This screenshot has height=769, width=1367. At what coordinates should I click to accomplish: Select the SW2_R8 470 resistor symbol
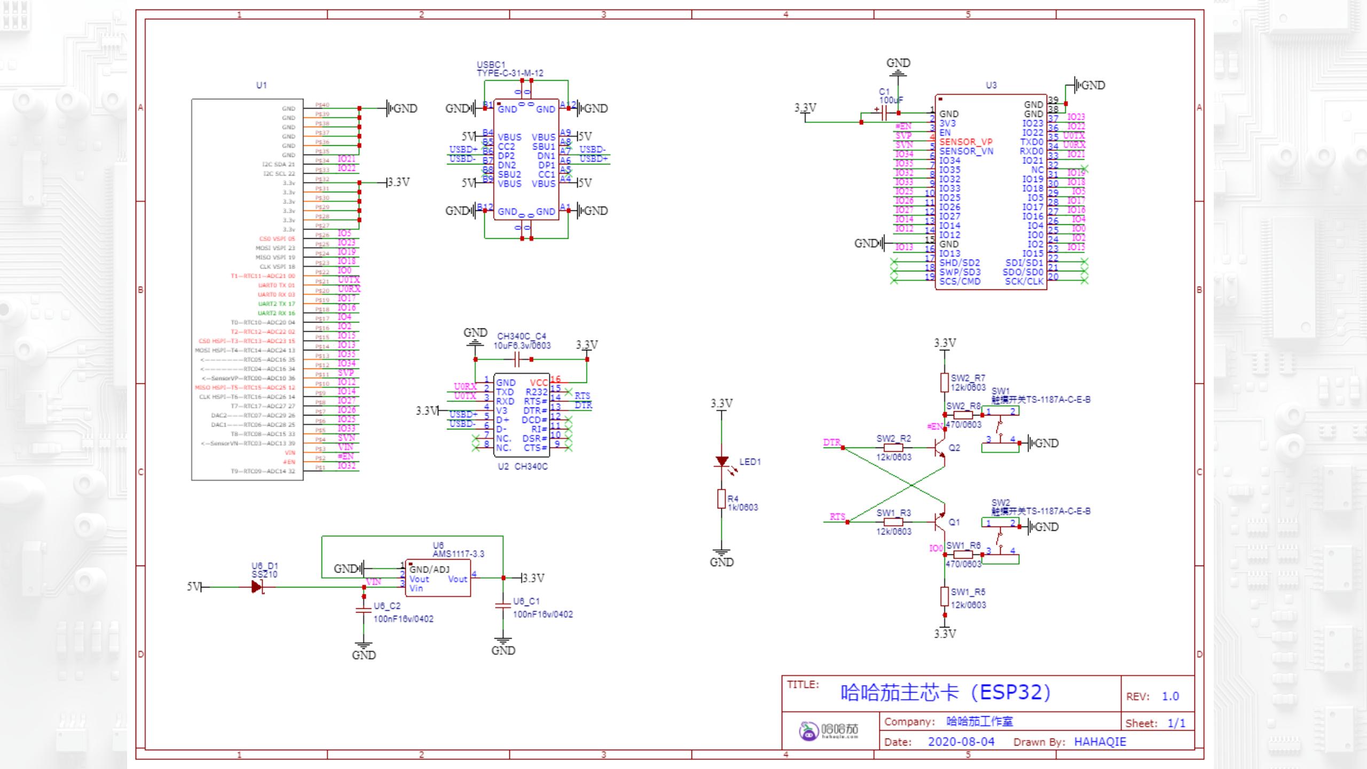(x=963, y=415)
